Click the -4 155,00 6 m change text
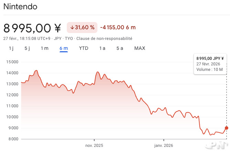230x151 pixels. (118, 28)
